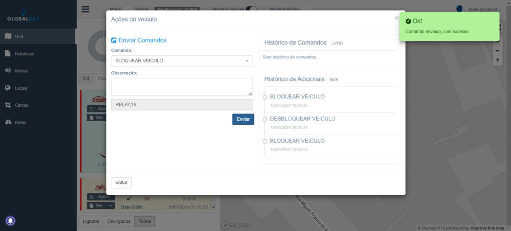Open the hamburger menu icon
The height and width of the screenshot is (231, 511).
[85, 9]
